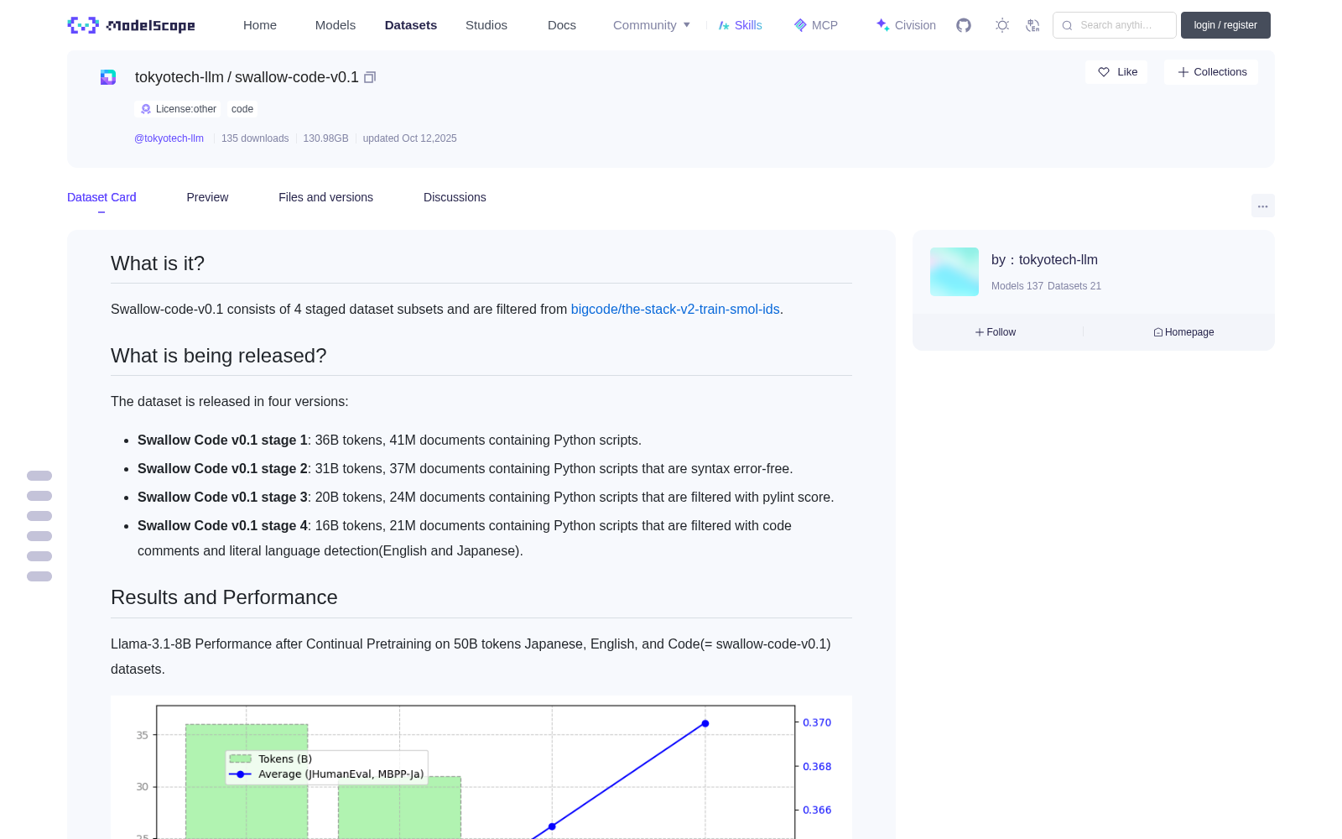Click the tokyotech-llm / swallow-code-v0.1 title
The width and height of the screenshot is (1342, 839).
point(247,77)
